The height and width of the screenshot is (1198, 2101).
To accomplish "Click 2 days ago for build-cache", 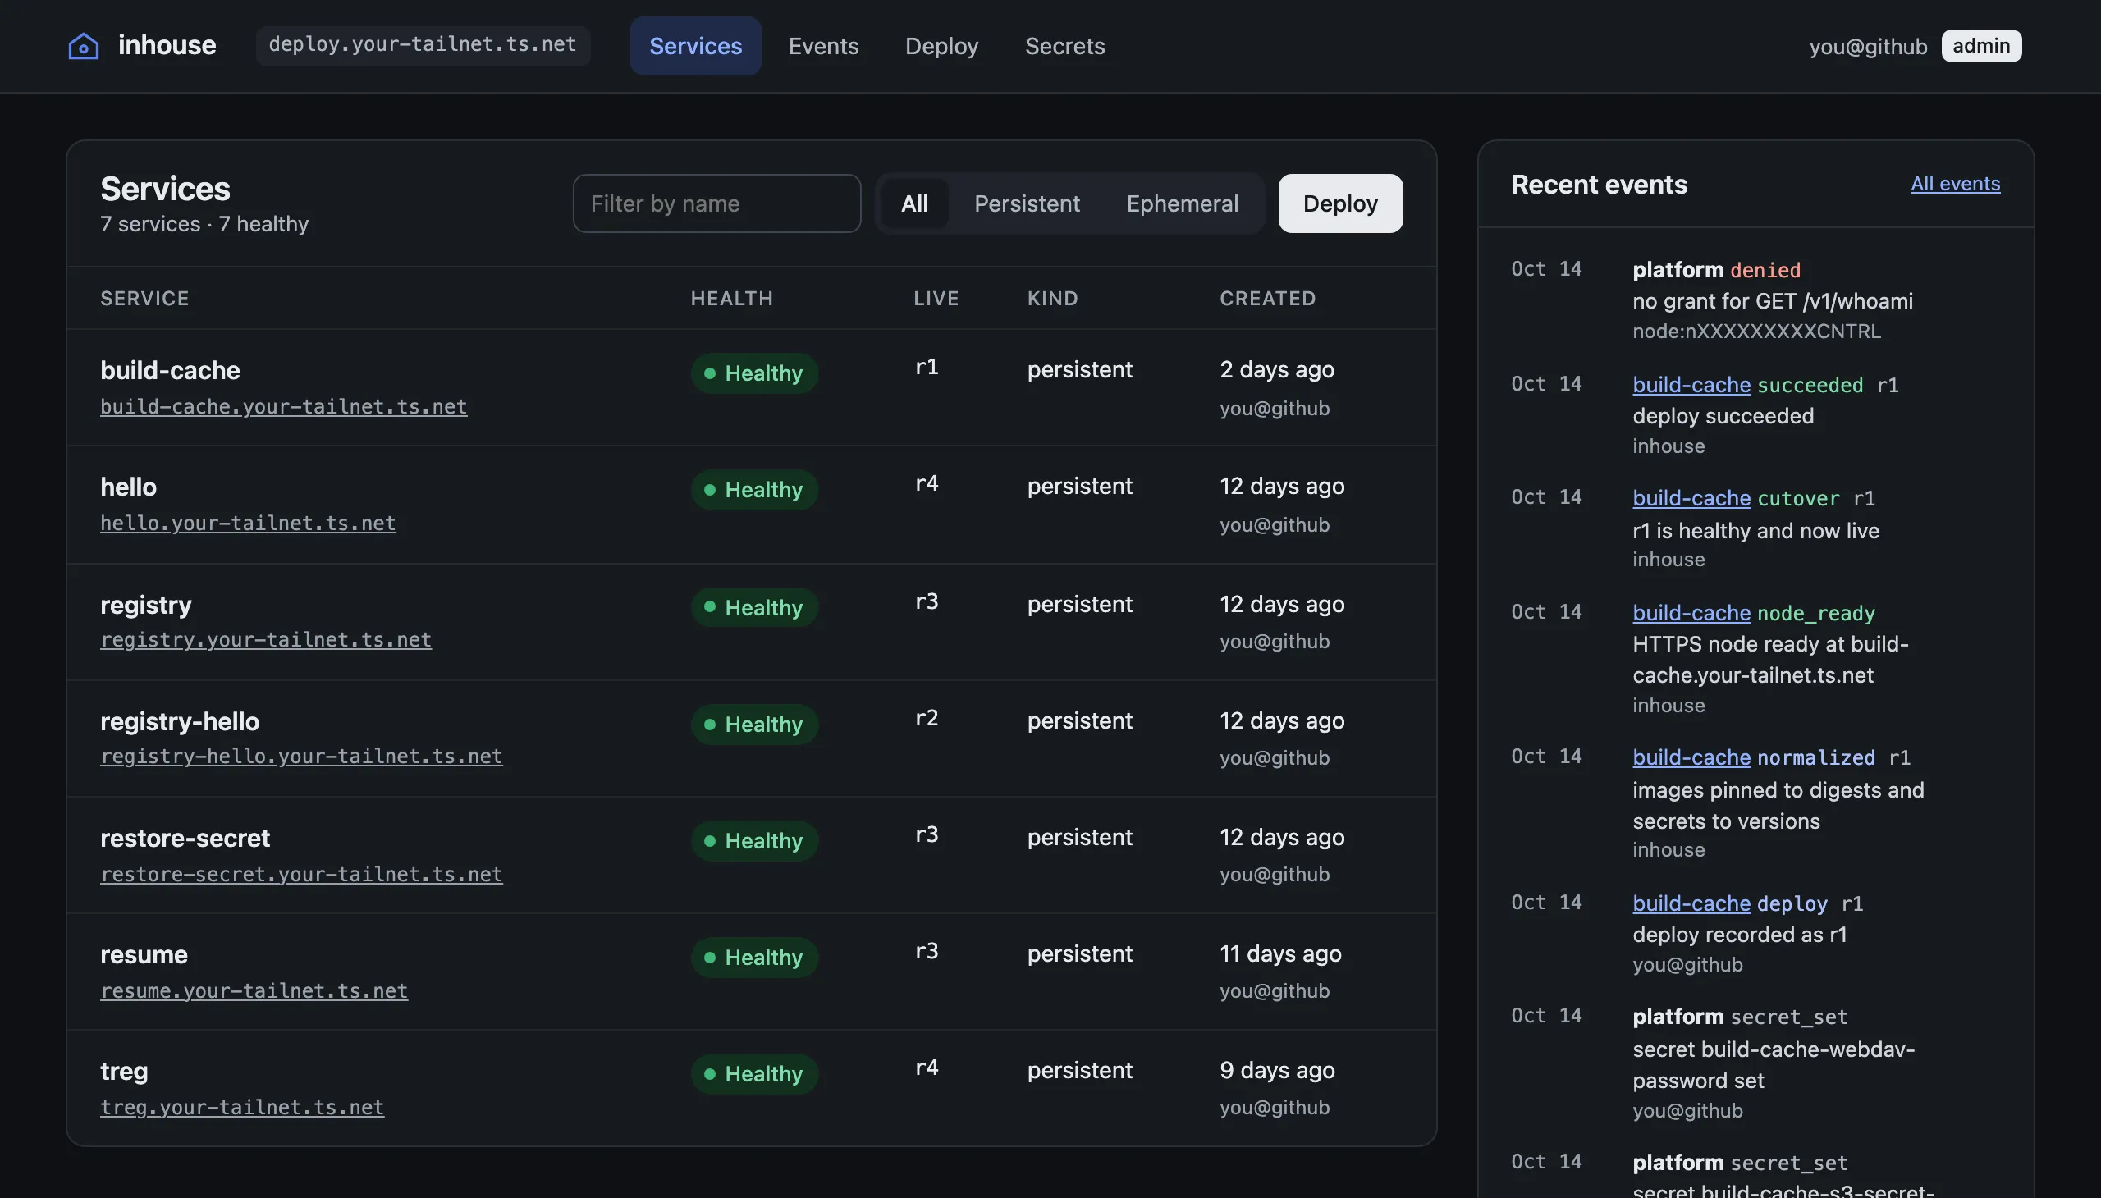I will [1276, 370].
